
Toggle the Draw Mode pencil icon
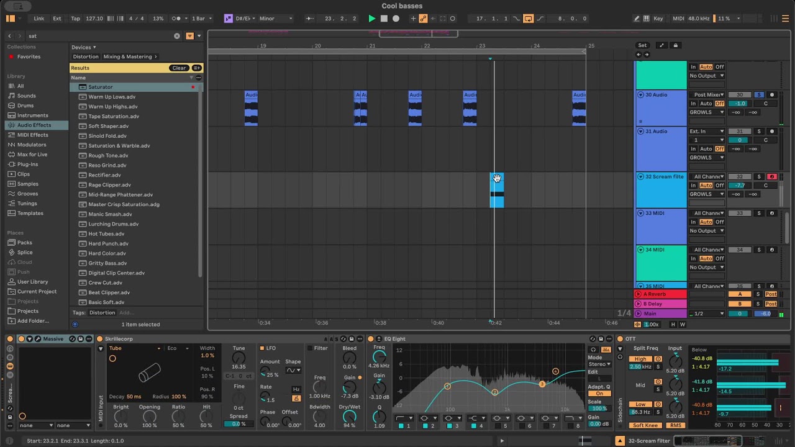(636, 19)
